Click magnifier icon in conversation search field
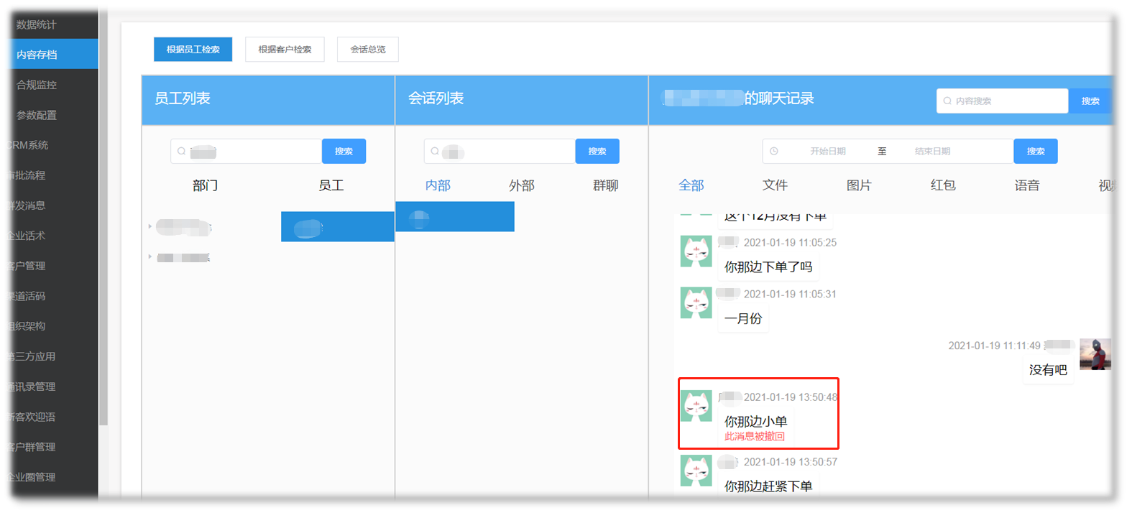The image size is (1132, 518). tap(435, 152)
